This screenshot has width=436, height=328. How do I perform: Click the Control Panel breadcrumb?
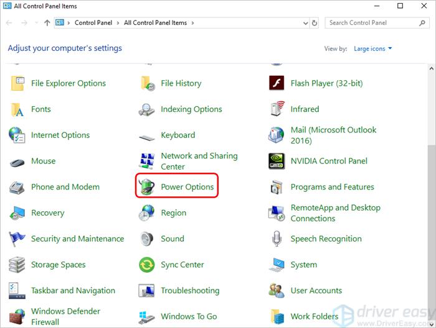coord(93,23)
